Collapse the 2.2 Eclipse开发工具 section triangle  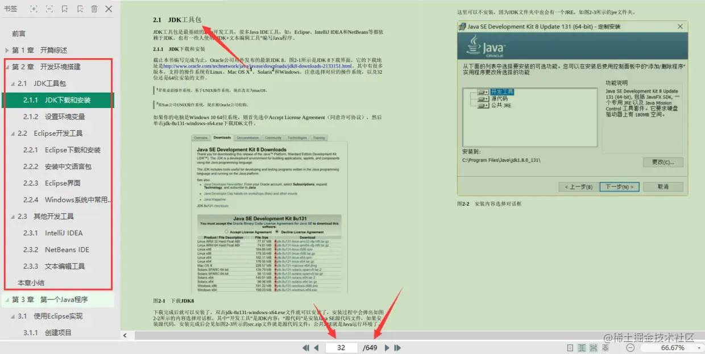[13, 134]
